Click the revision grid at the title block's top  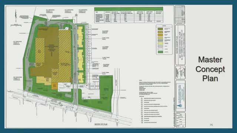tap(180, 14)
